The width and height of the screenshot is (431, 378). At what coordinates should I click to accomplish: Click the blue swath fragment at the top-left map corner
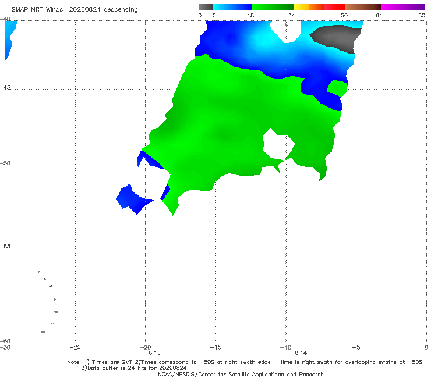click(x=10, y=40)
